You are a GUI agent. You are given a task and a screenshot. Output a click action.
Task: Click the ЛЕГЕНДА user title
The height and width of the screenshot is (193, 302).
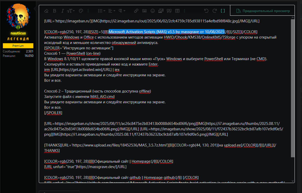tap(18, 39)
